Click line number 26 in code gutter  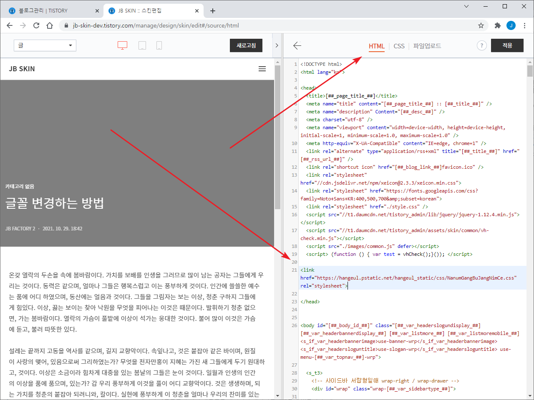pyautogui.click(x=294, y=325)
